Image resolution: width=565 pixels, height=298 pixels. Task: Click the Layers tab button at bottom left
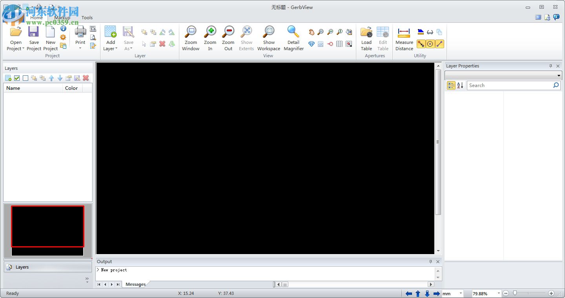click(x=47, y=267)
